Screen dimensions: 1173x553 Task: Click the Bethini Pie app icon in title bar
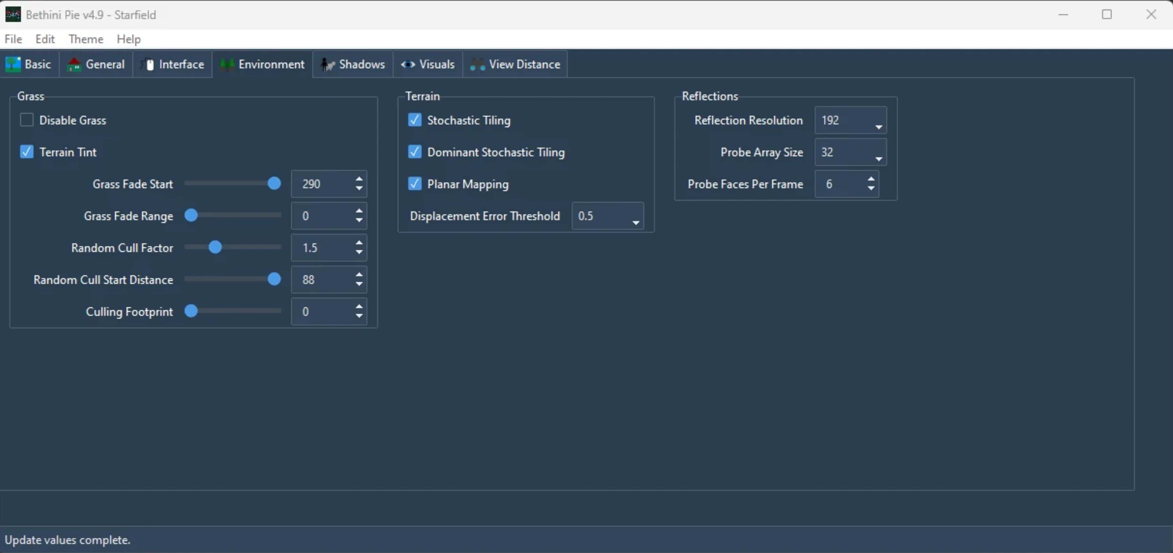[x=13, y=15]
